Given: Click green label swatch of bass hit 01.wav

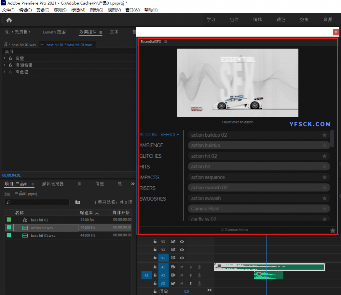Looking at the screenshot, I should tap(9, 235).
